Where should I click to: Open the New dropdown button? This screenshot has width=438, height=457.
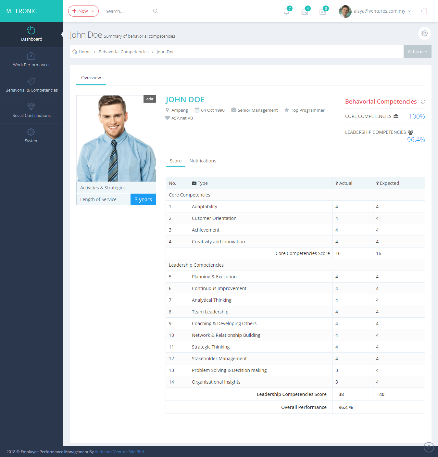(83, 11)
